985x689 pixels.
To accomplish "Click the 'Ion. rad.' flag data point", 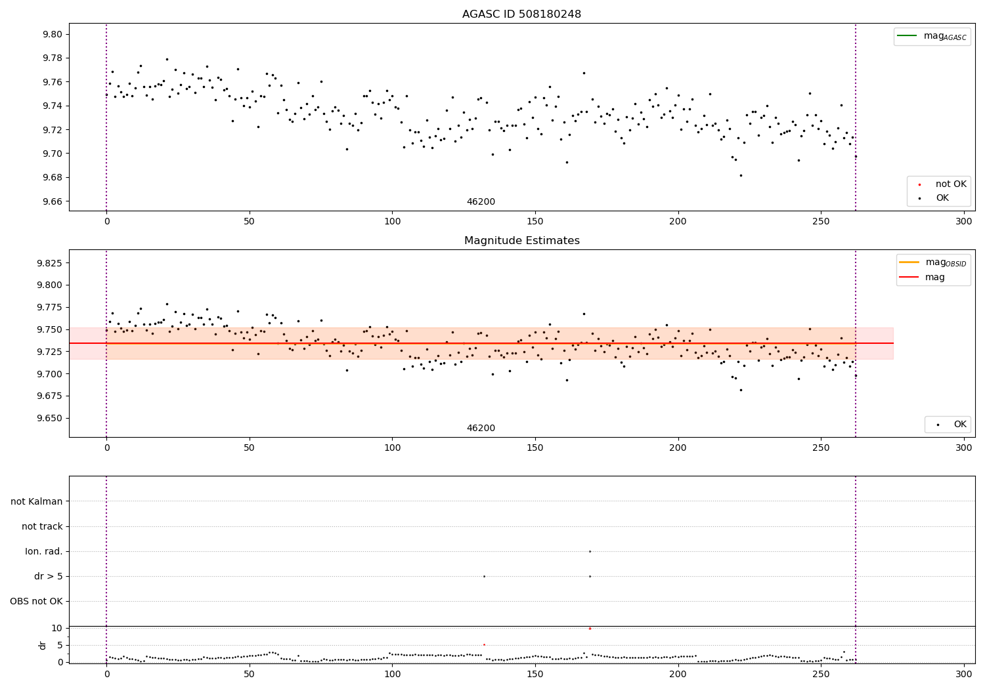I will (590, 551).
